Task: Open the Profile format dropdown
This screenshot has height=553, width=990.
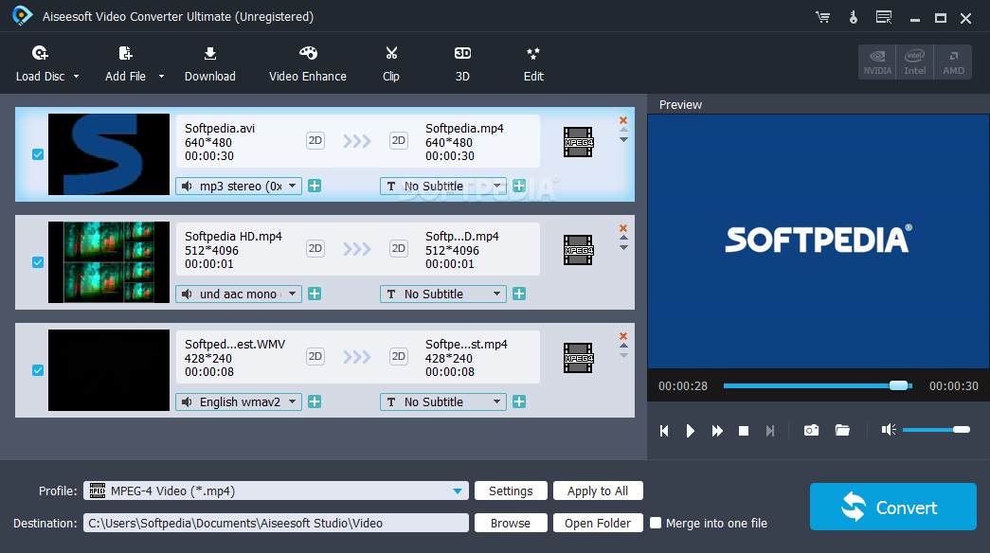Action: (x=275, y=491)
